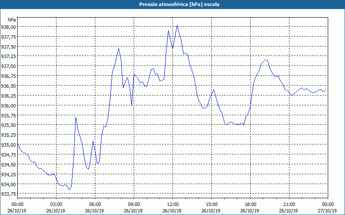Click the '935,00' axis label
The image size is (345, 215).
coord(8,145)
